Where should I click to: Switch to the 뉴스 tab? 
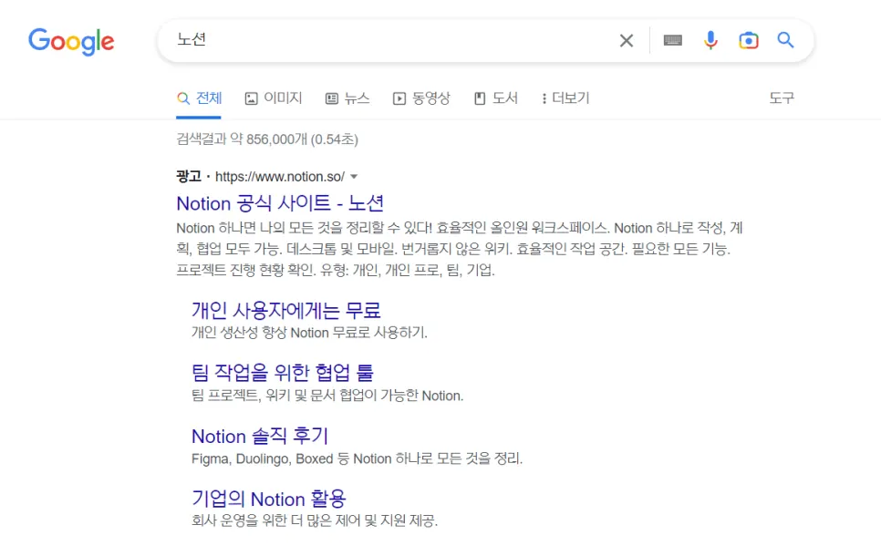coord(347,98)
